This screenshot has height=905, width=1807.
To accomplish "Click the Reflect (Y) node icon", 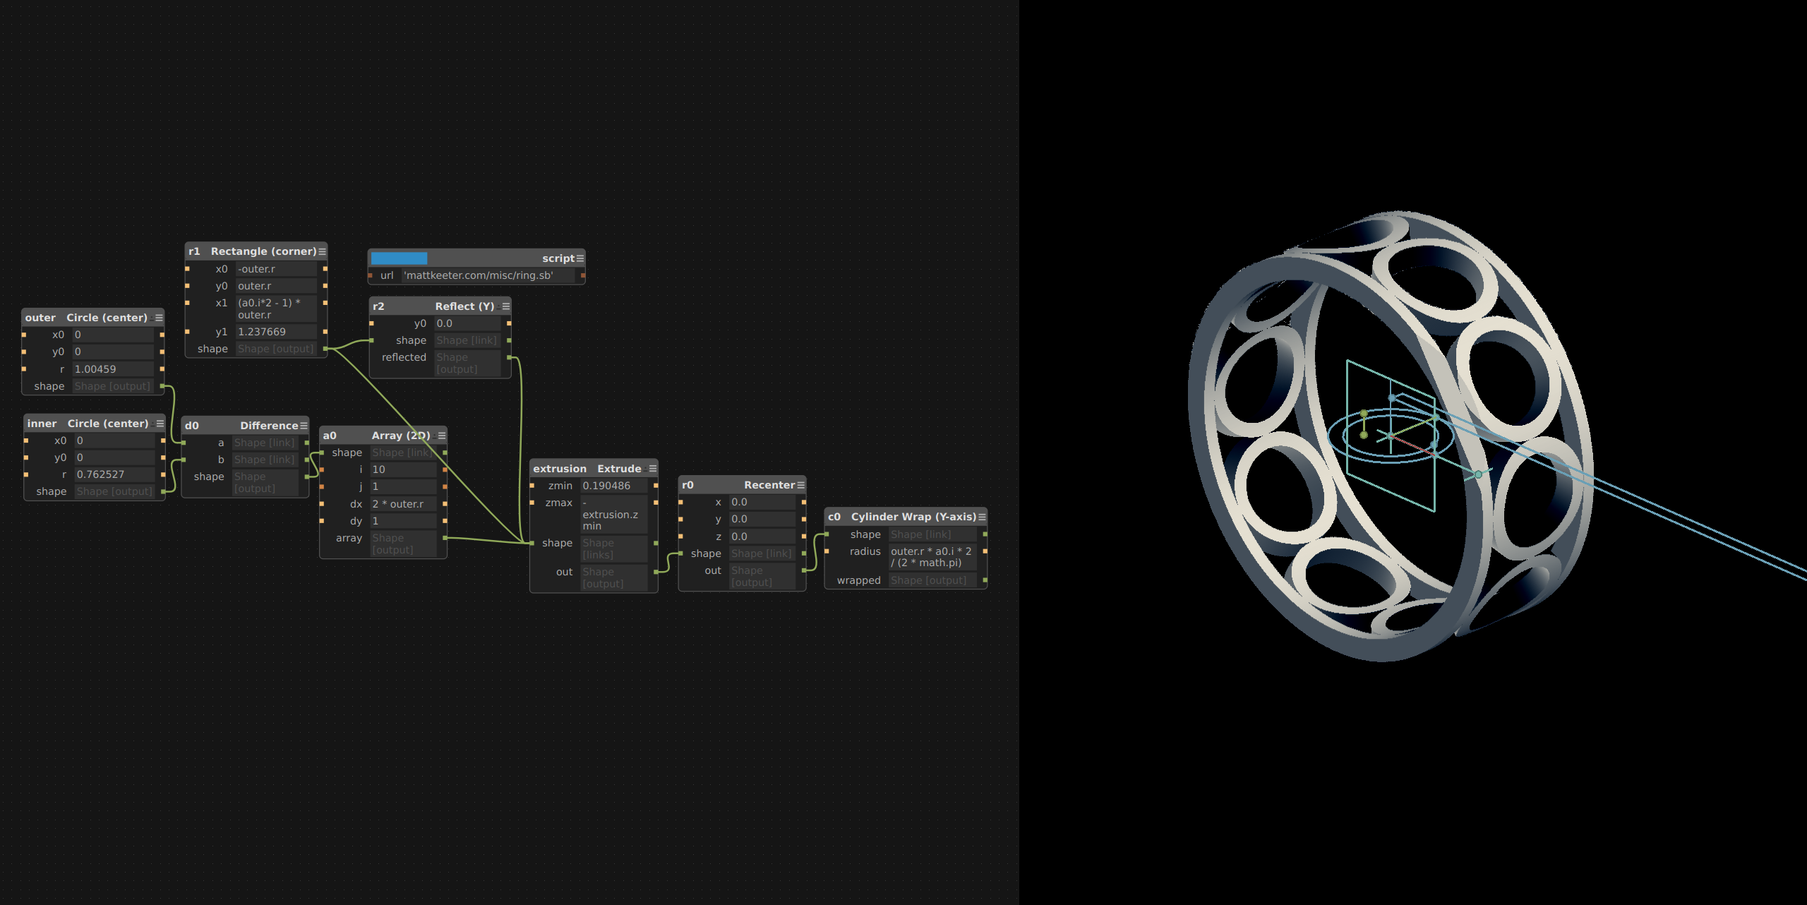I will coord(504,307).
